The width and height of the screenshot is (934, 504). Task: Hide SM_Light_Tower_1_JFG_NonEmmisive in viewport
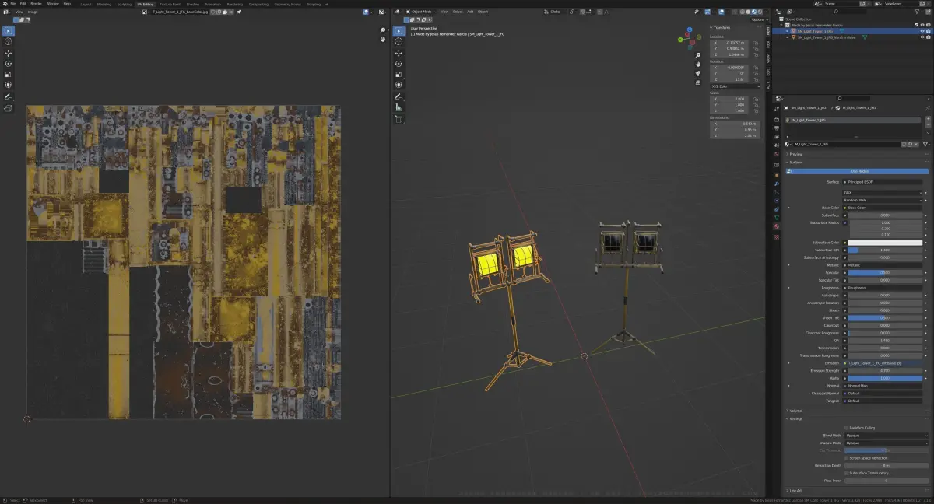[x=922, y=37]
